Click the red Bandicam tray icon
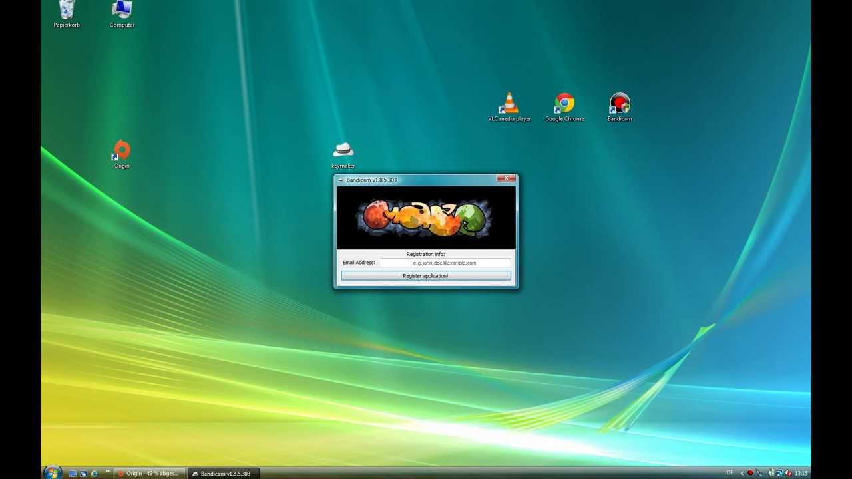The image size is (852, 479). (750, 473)
